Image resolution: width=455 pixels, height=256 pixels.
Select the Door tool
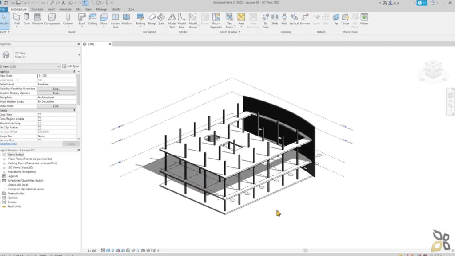[x=26, y=19]
